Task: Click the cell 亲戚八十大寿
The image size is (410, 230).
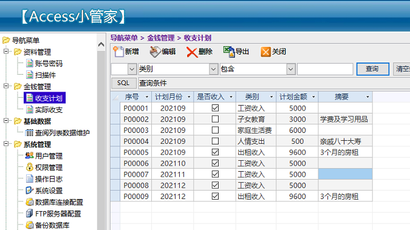Action: coord(345,141)
